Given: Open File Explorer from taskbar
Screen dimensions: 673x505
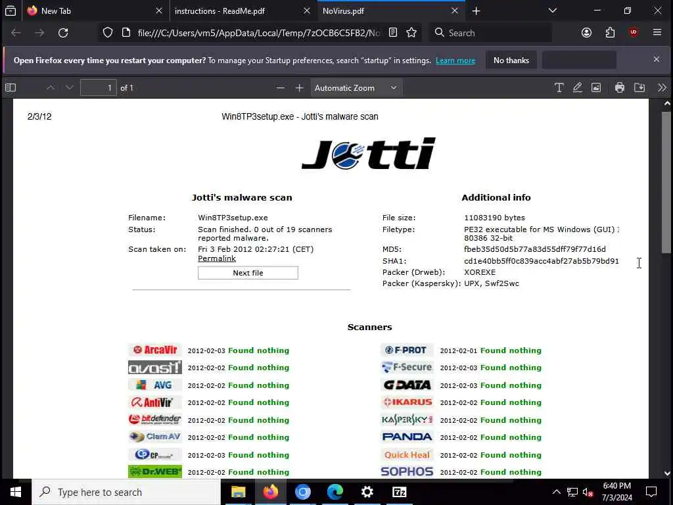Looking at the screenshot, I should 238,492.
